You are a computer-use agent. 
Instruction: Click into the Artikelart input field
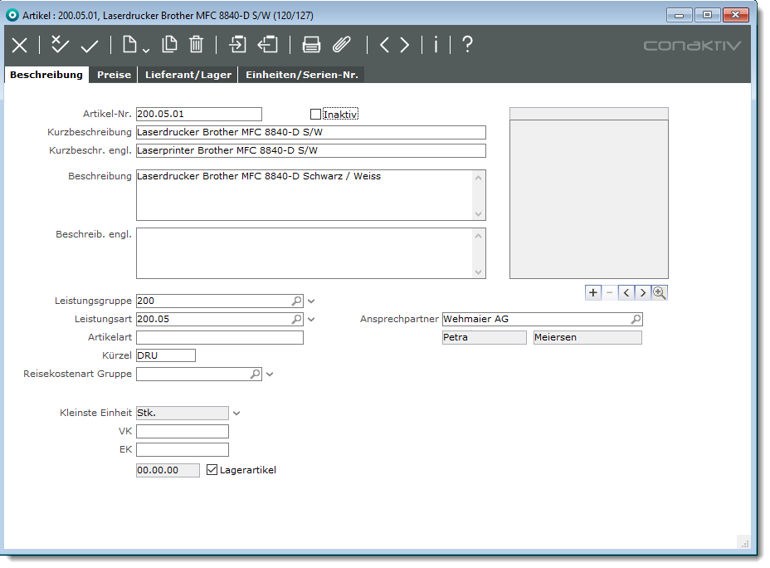(219, 337)
